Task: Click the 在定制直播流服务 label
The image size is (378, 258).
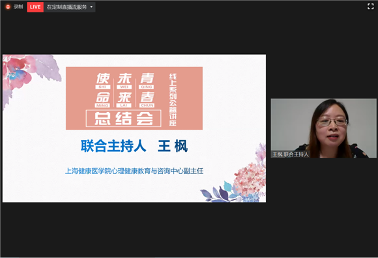Action: pos(66,7)
